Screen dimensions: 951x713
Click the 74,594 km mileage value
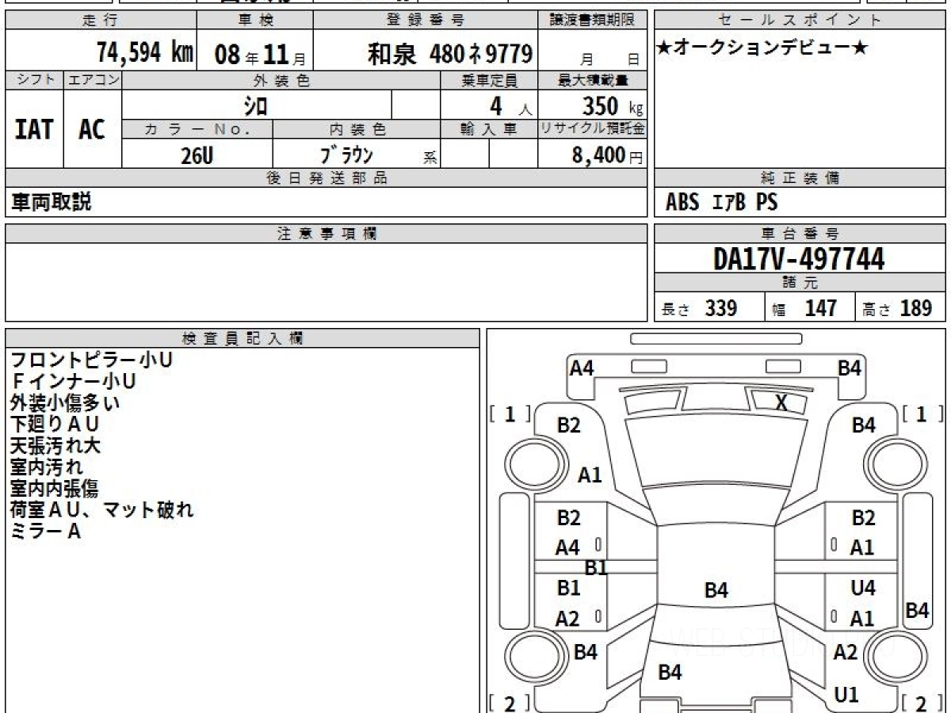pos(144,53)
